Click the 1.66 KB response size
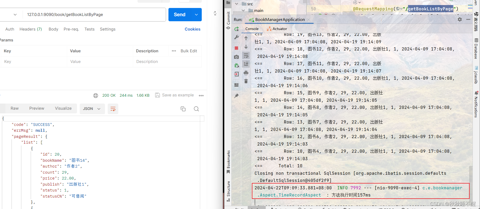Viewport: 480px width, 209px height. (x=143, y=95)
